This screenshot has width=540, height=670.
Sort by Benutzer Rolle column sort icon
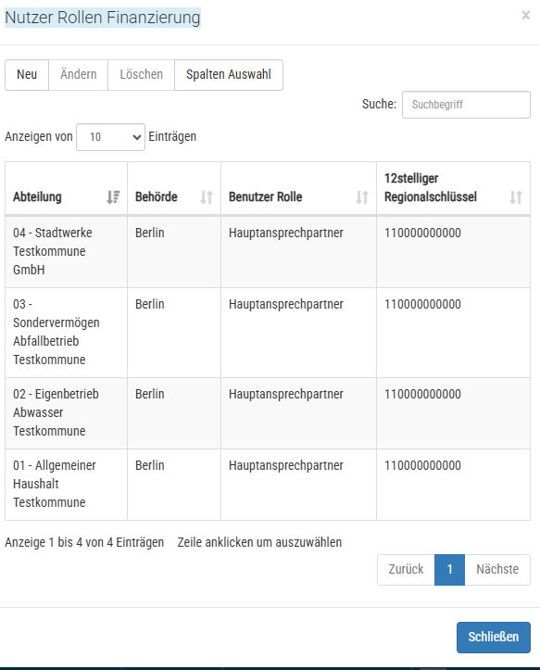362,197
